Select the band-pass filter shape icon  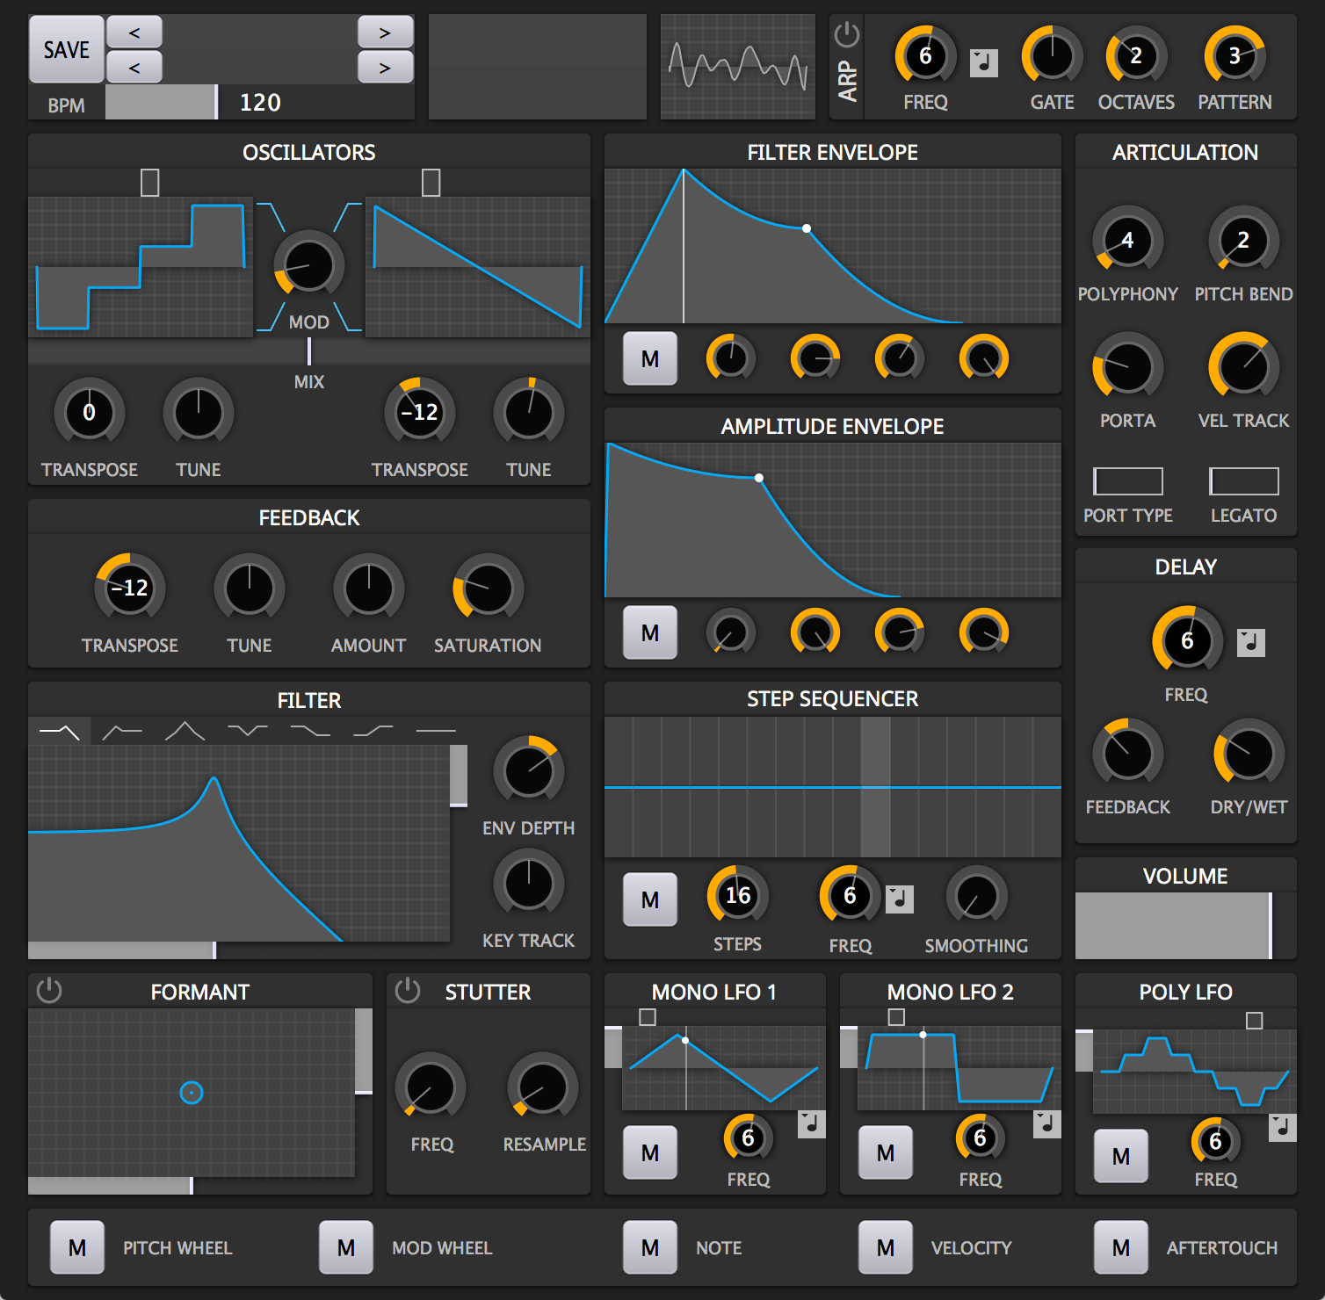[x=185, y=730]
